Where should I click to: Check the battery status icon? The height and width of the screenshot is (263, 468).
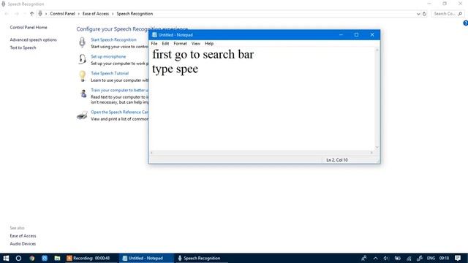click(398, 258)
